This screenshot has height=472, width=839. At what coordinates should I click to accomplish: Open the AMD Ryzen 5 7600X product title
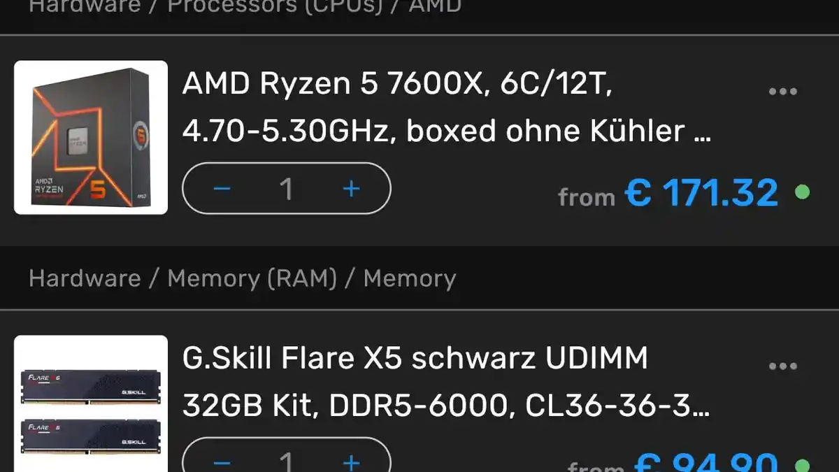pos(446,108)
